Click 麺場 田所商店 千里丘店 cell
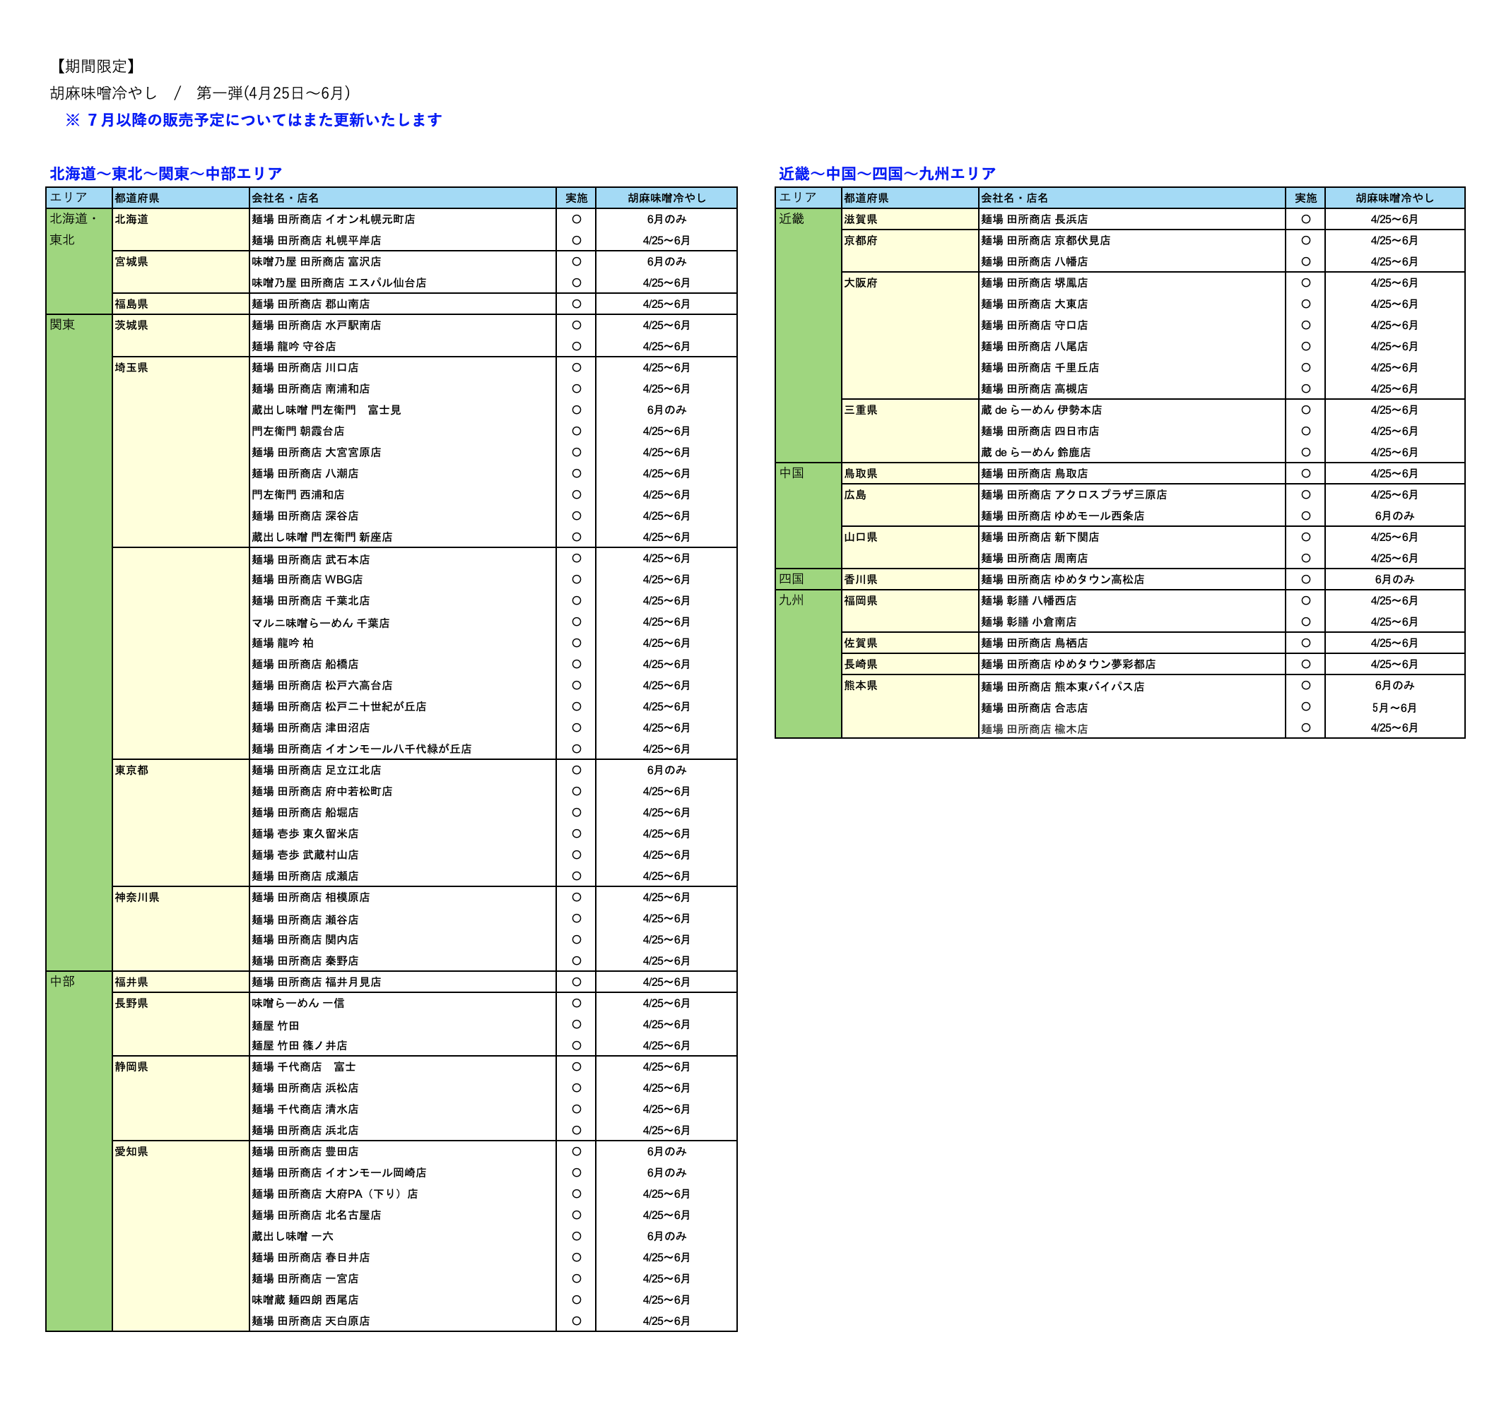 [1131, 367]
